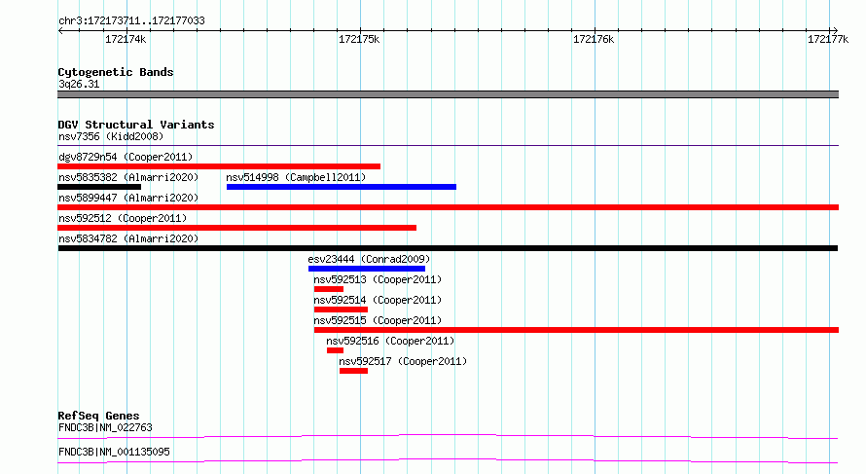Click the thin purple nsv7356 line
The width and height of the screenshot is (866, 474).
[x=448, y=145]
